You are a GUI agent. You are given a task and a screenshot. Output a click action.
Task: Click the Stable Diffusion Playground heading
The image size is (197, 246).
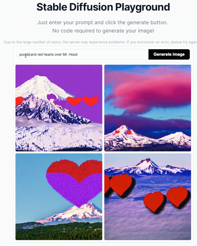pyautogui.click(x=103, y=7)
